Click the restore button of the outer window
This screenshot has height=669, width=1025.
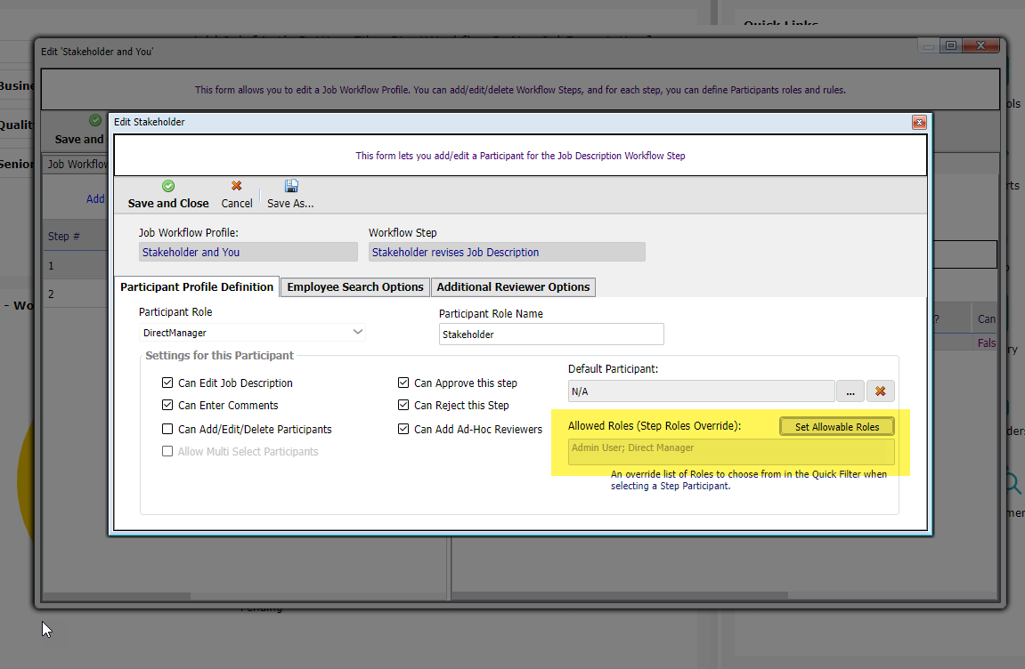pos(951,46)
